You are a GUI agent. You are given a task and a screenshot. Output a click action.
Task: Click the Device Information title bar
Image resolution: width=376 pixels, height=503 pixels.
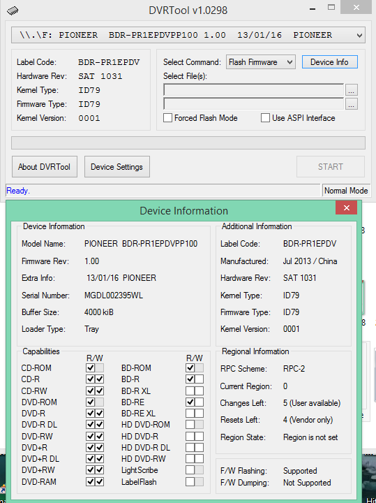(x=184, y=211)
